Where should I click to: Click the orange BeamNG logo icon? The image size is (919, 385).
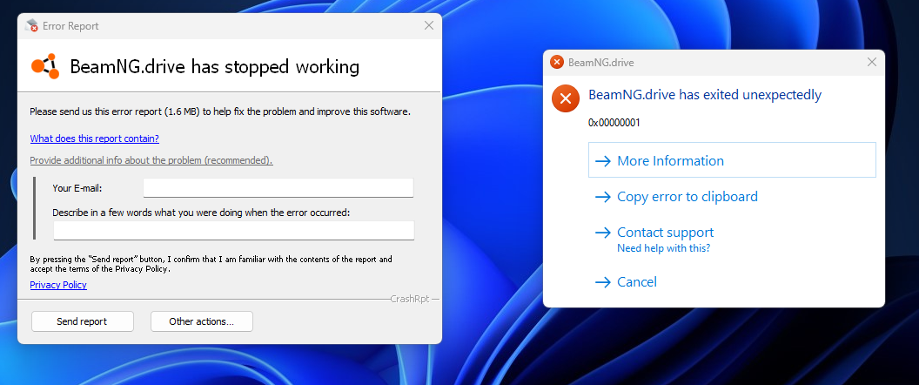pos(45,66)
